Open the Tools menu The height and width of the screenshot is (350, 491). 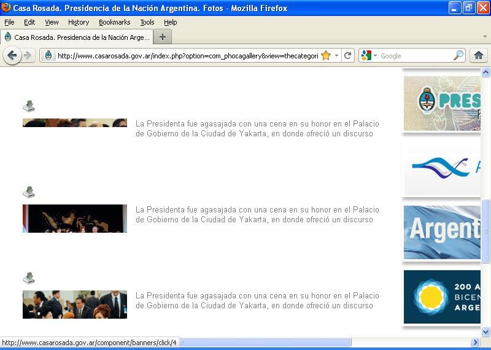(147, 22)
